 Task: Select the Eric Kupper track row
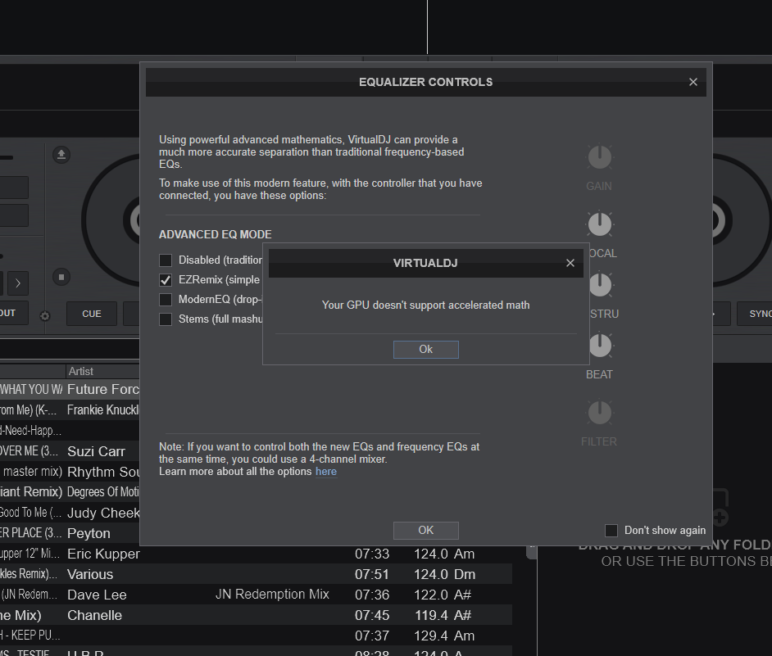point(256,554)
